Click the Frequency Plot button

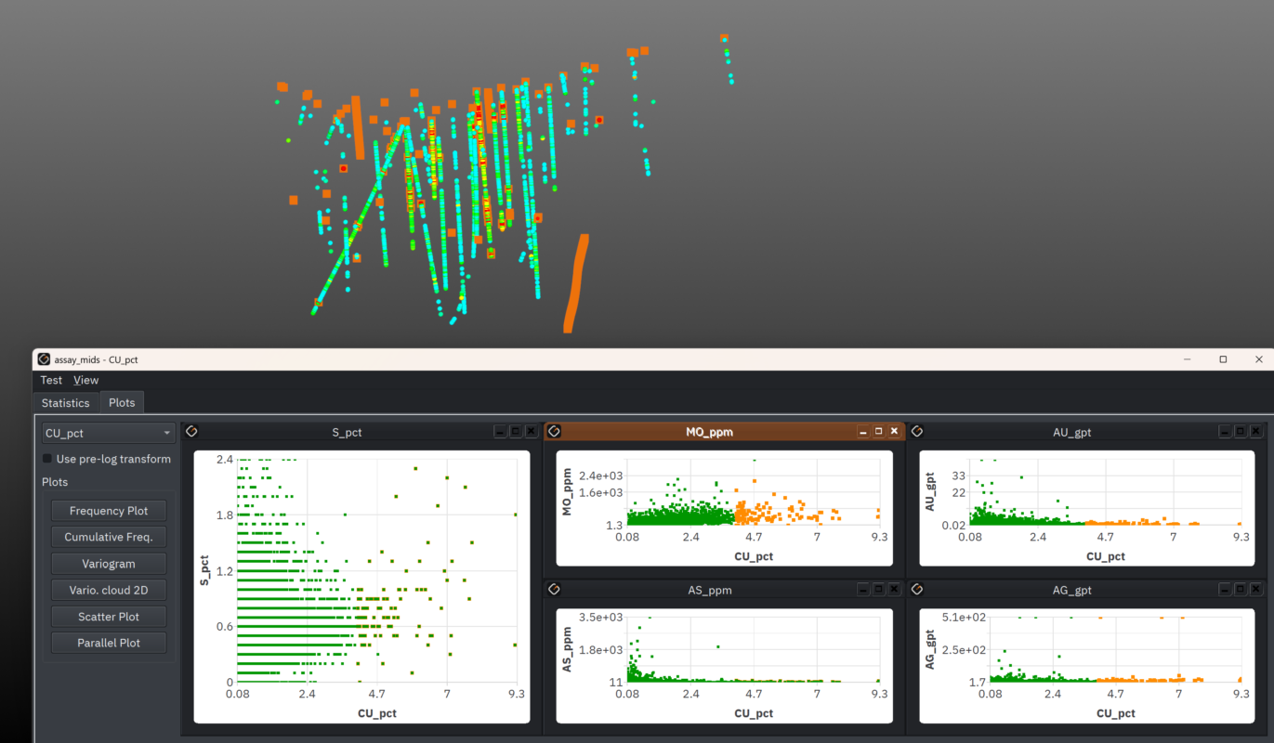pos(109,511)
